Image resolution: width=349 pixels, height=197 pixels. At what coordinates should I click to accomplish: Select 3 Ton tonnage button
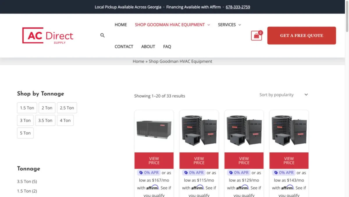pos(25,120)
